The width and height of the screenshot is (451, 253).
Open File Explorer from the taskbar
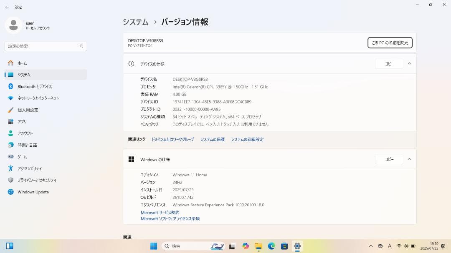258,246
